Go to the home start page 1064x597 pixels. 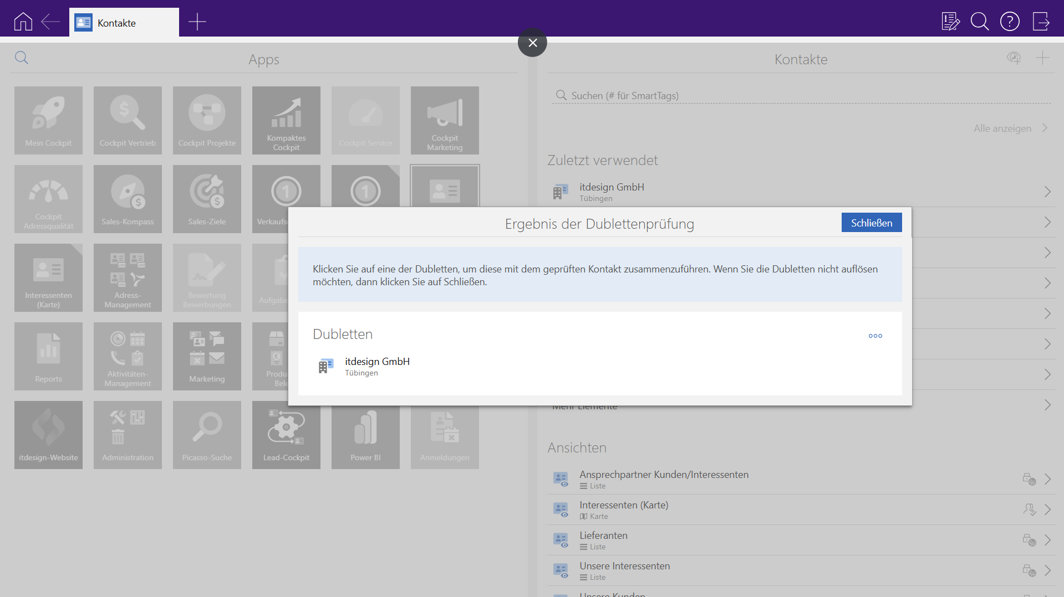(x=23, y=22)
